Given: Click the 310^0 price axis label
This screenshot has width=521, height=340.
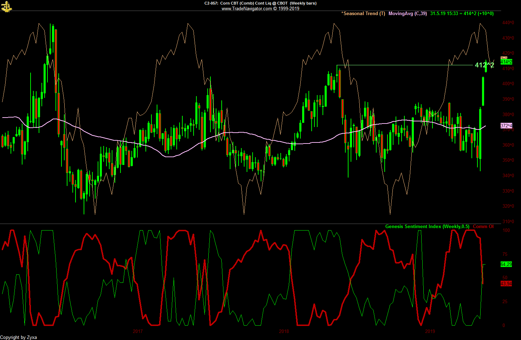Looking at the screenshot, I should [x=508, y=221].
